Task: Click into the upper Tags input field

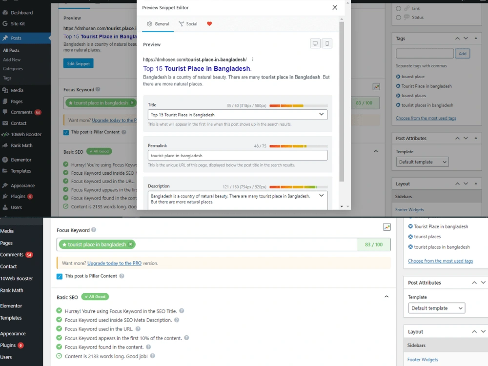Action: click(425, 54)
